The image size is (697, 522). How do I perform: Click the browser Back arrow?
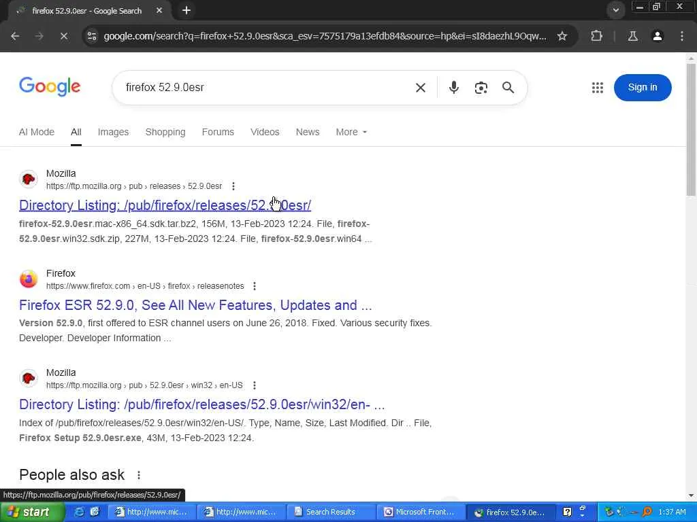pyautogui.click(x=15, y=36)
